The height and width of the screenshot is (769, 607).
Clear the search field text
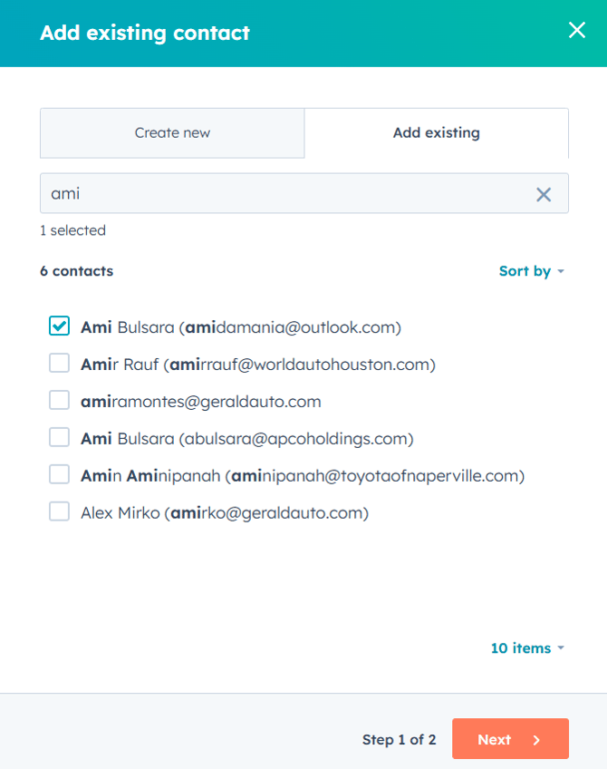pyautogui.click(x=544, y=194)
